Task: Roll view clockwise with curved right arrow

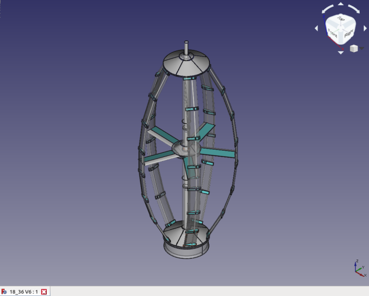Action: tap(354, 9)
